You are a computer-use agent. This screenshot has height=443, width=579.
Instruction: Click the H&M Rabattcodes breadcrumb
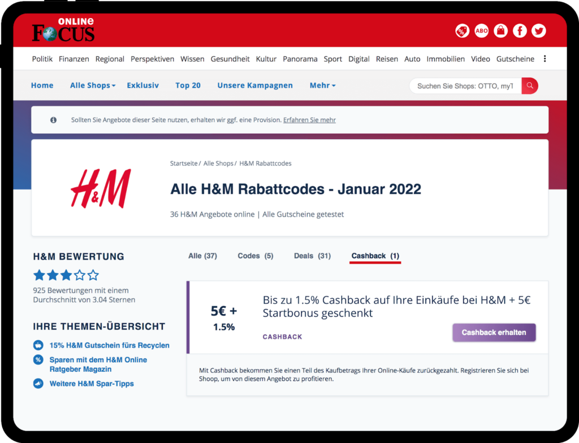265,164
